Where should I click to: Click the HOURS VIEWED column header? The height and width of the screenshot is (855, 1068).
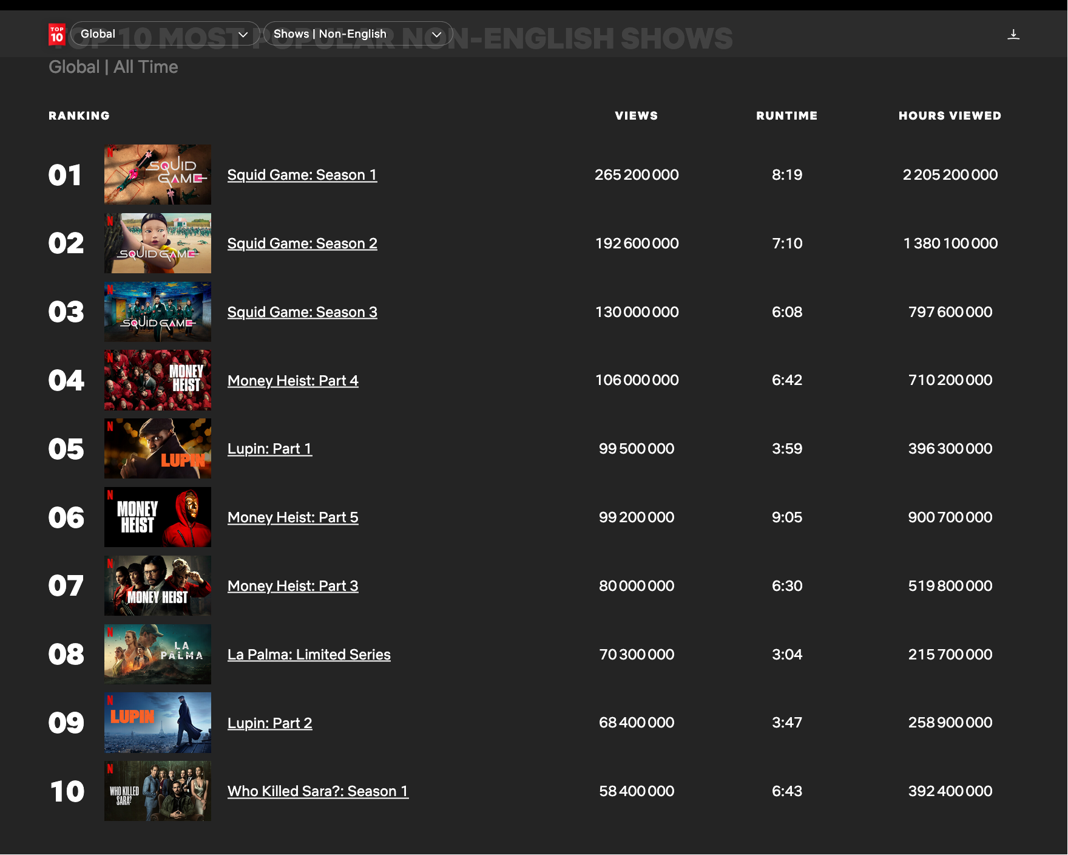pos(950,115)
